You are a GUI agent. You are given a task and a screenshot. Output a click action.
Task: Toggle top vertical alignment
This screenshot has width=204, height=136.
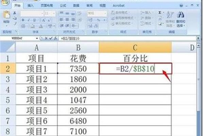(62, 13)
